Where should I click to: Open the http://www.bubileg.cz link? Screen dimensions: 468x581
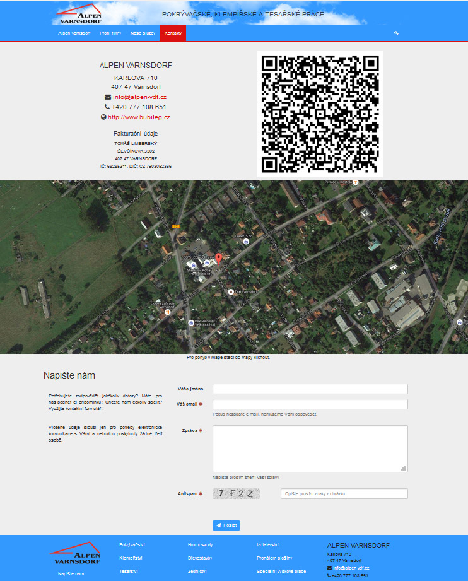point(139,117)
